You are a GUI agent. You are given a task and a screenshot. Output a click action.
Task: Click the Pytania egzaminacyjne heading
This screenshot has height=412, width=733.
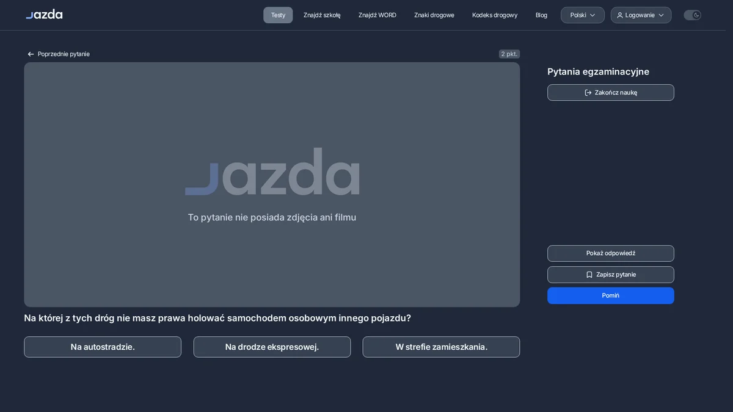coord(598,71)
